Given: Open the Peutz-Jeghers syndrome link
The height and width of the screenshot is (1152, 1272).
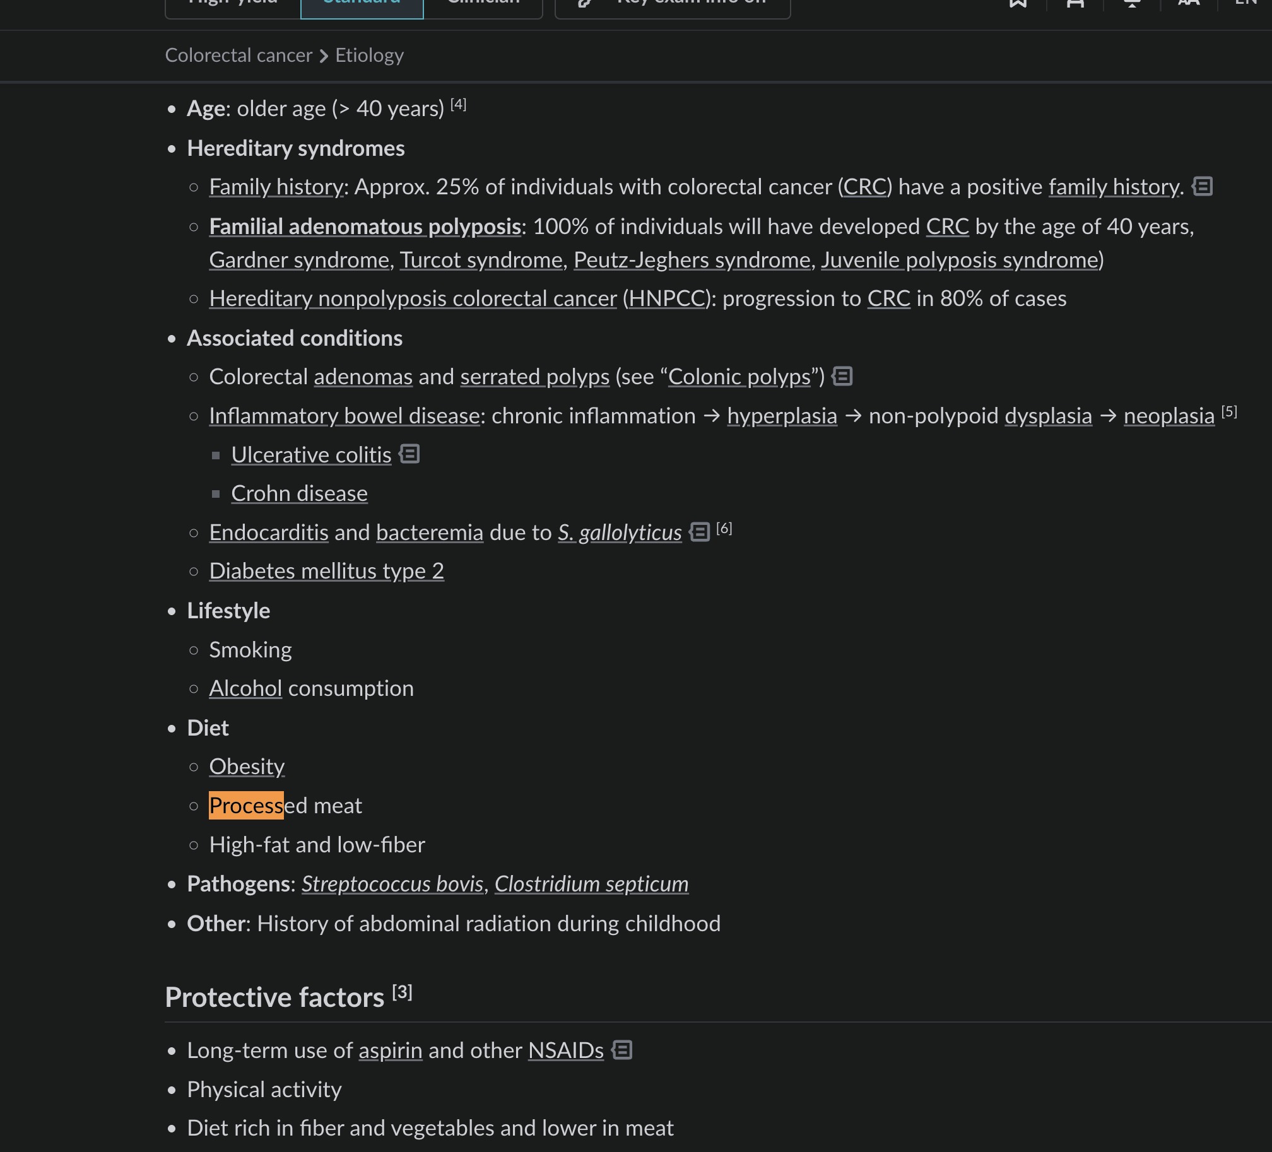Looking at the screenshot, I should 692,260.
